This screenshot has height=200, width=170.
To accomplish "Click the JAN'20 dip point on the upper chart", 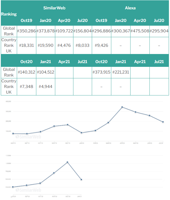I will click(x=81, y=133).
